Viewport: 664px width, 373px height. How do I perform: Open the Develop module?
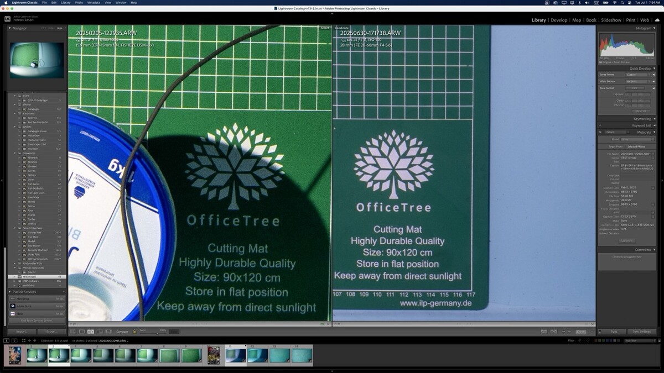pyautogui.click(x=559, y=20)
